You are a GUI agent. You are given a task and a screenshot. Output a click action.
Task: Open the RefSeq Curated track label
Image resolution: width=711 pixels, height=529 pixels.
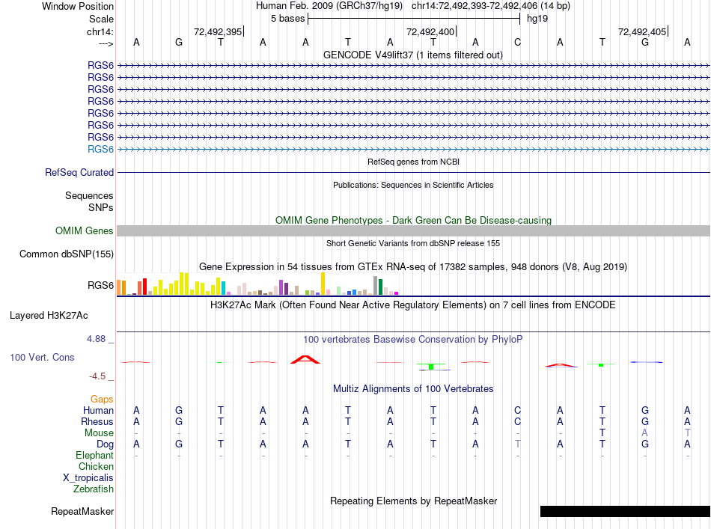click(79, 172)
